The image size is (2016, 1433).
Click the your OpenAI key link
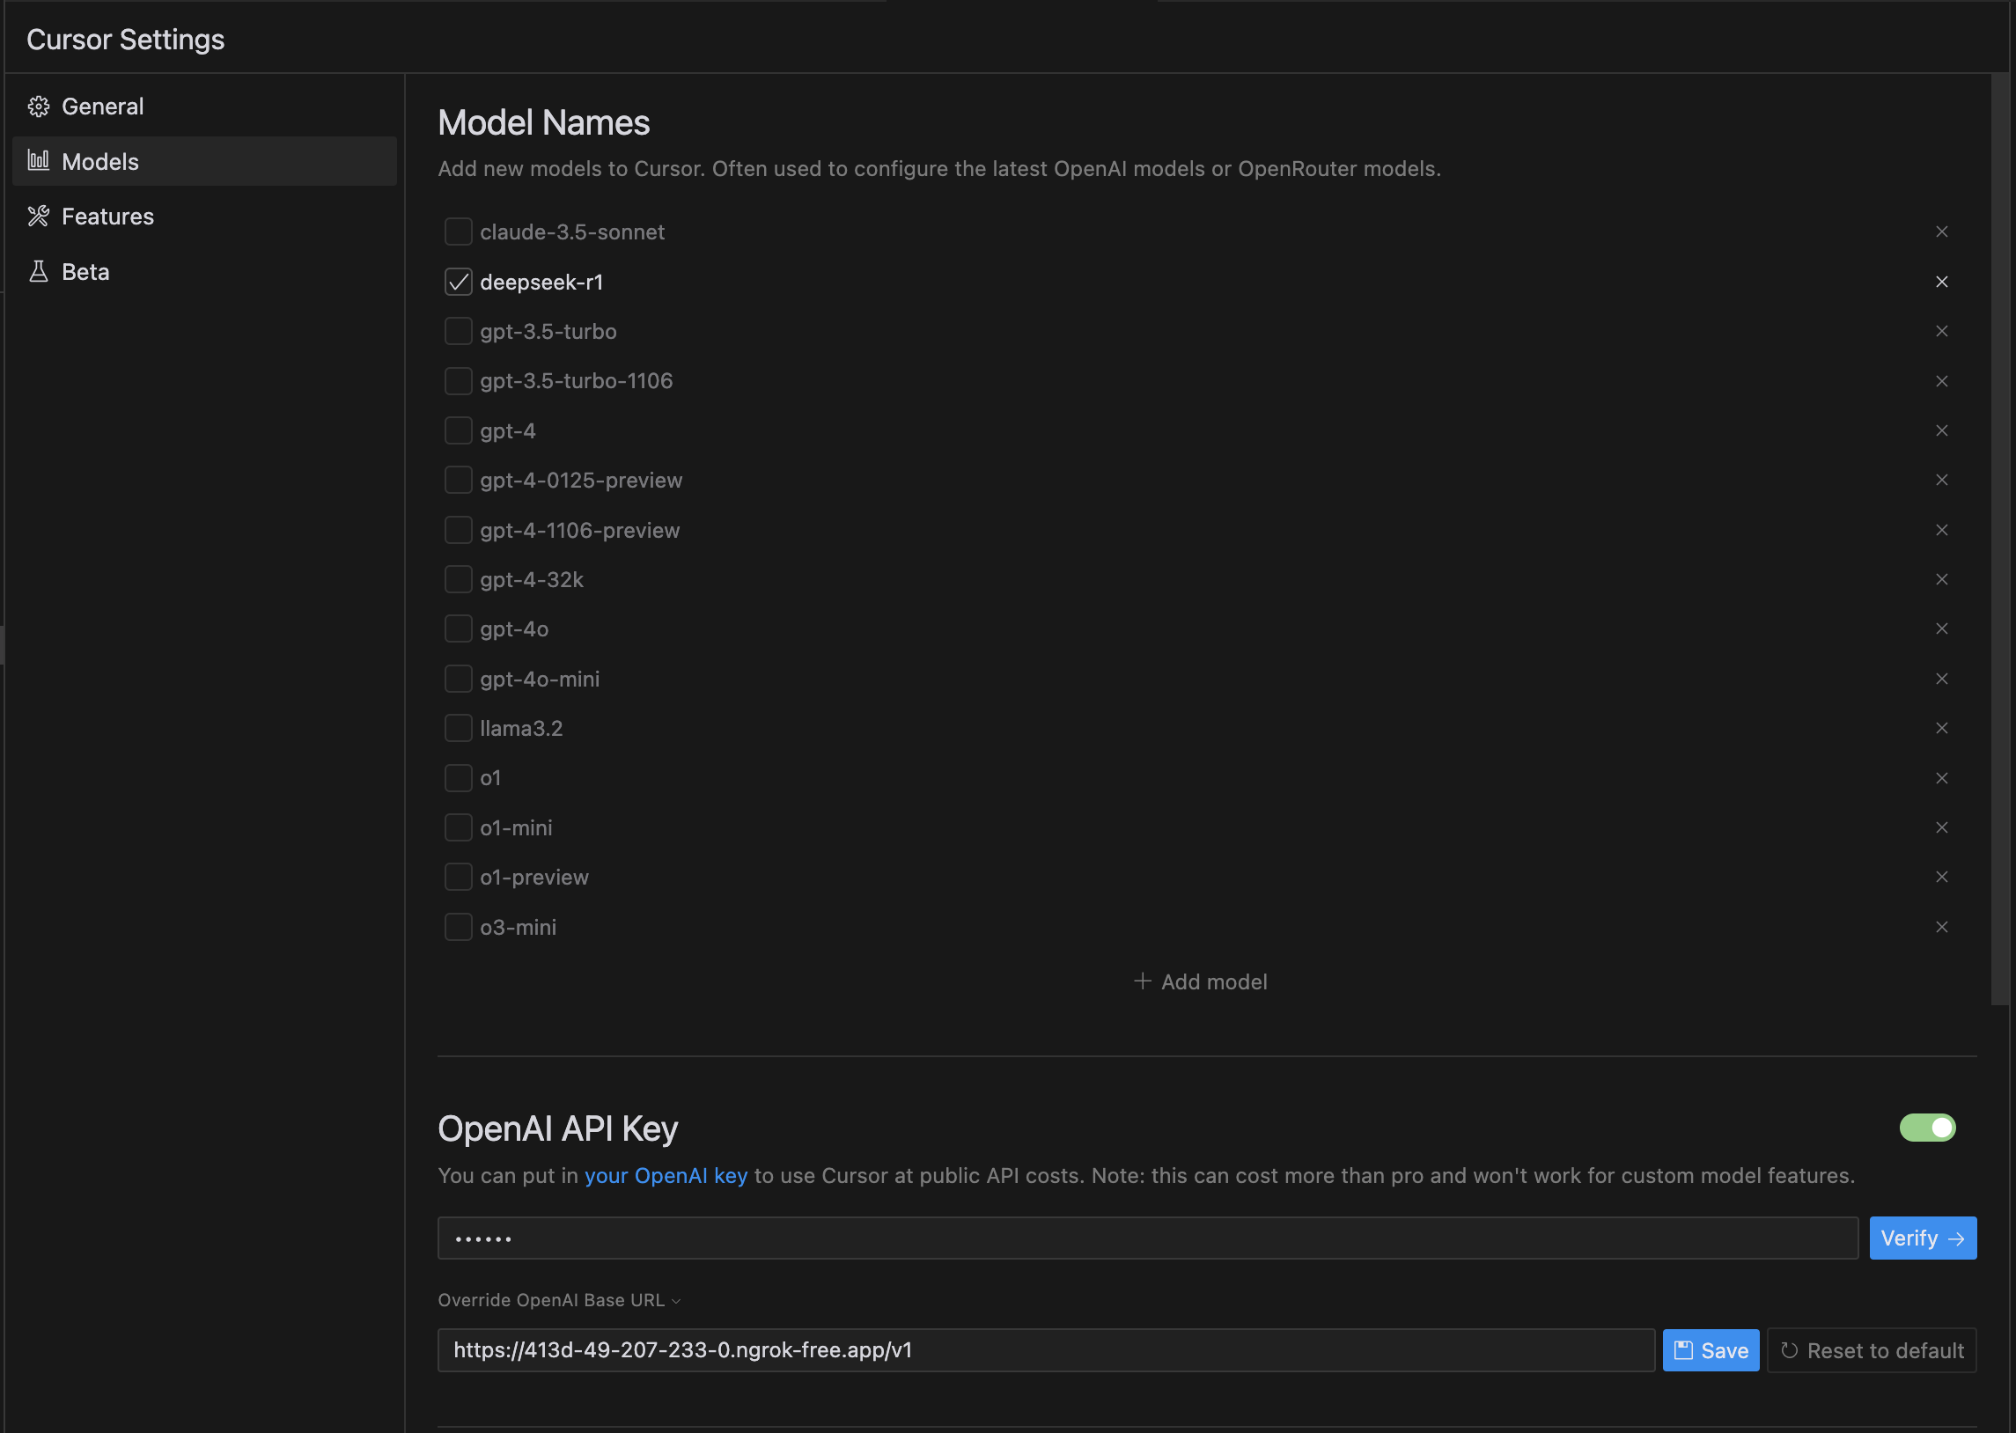[666, 1174]
